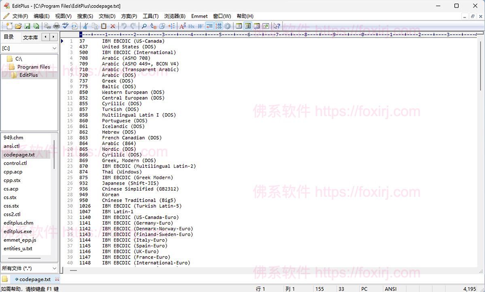Screen dimensions: 485x292
Task: Click the Open file folder icon
Action: click(x=18, y=26)
